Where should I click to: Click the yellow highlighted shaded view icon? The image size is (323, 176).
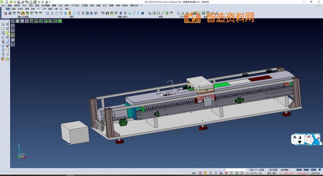69,13
